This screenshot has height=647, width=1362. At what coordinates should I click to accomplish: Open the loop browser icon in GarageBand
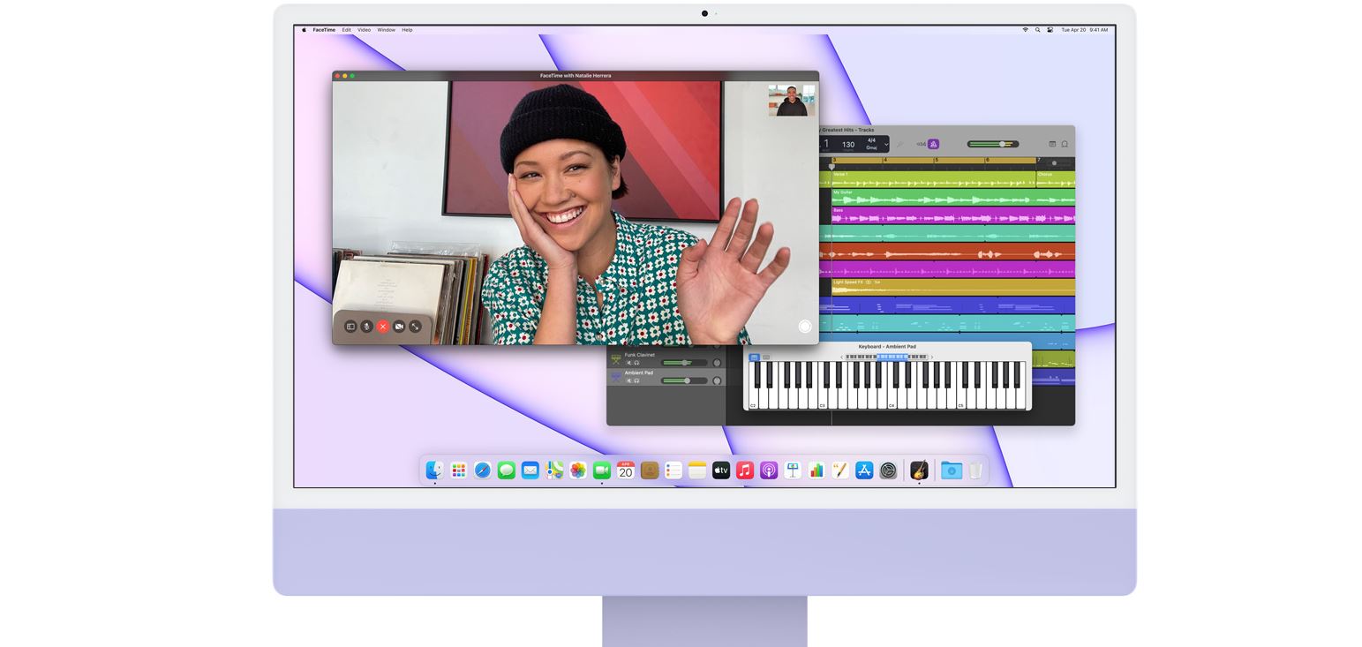click(1065, 144)
